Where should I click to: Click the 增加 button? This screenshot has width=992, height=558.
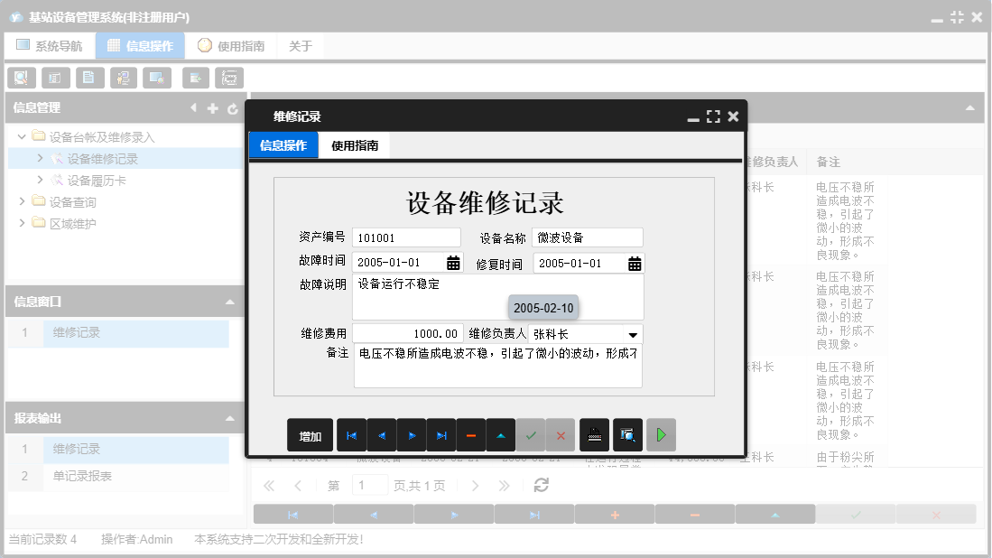310,434
